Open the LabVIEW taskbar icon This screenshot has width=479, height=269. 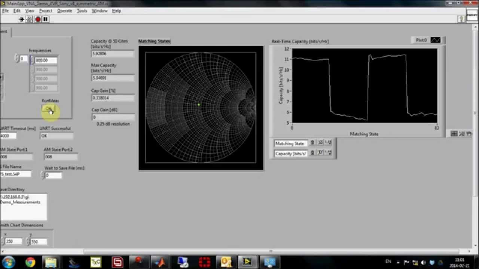[247, 262]
